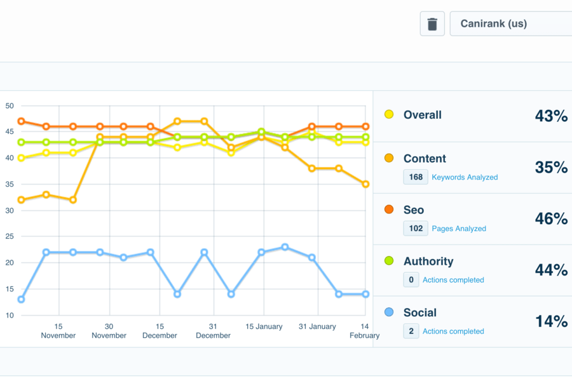
Task: Click the 2 actions badge under Social
Action: pyautogui.click(x=411, y=331)
